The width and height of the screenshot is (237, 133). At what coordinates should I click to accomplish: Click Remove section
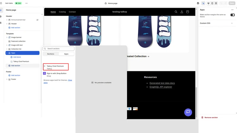210,117
